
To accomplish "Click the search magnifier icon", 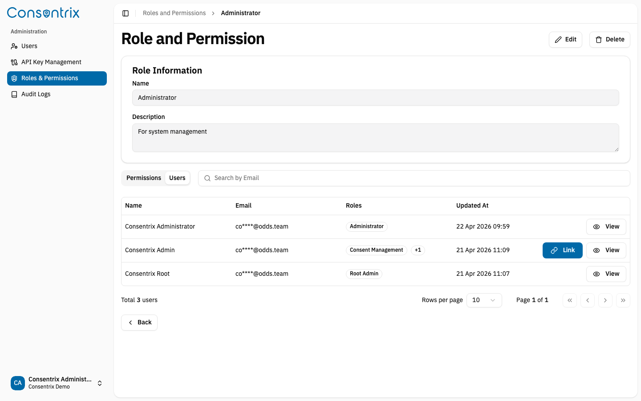I will [207, 178].
